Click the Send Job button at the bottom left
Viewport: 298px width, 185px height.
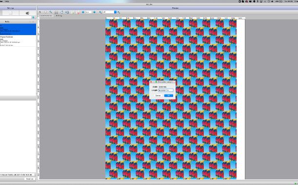(29, 179)
